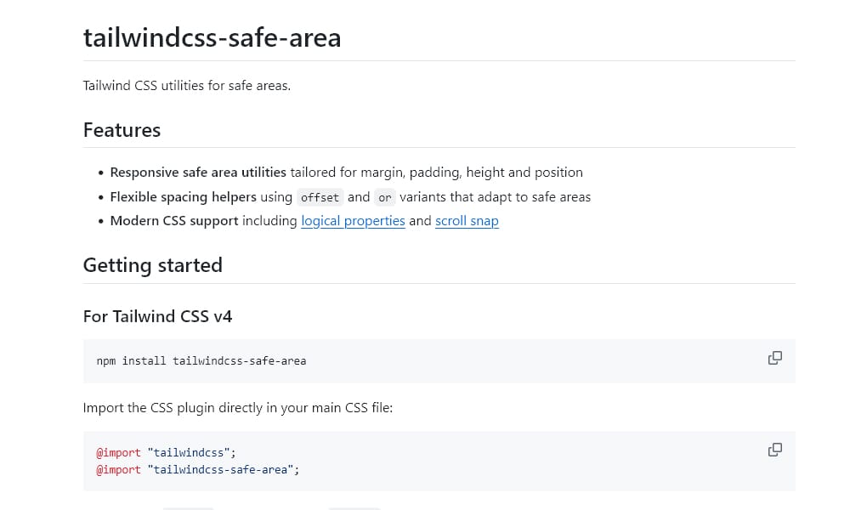The image size is (850, 510).
Task: Click the anchor icon beside Getting started
Action: pos(72,265)
